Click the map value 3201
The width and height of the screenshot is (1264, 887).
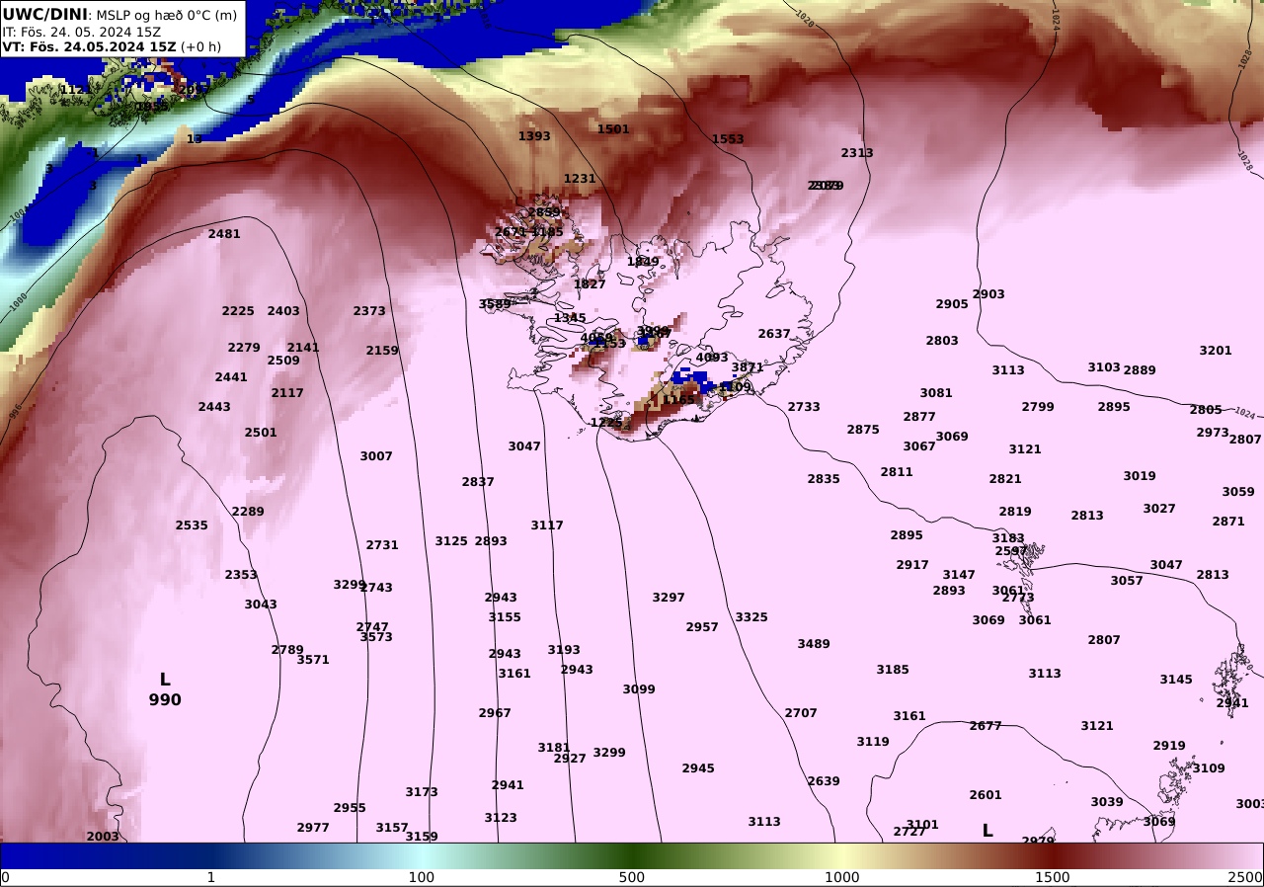tap(1216, 351)
